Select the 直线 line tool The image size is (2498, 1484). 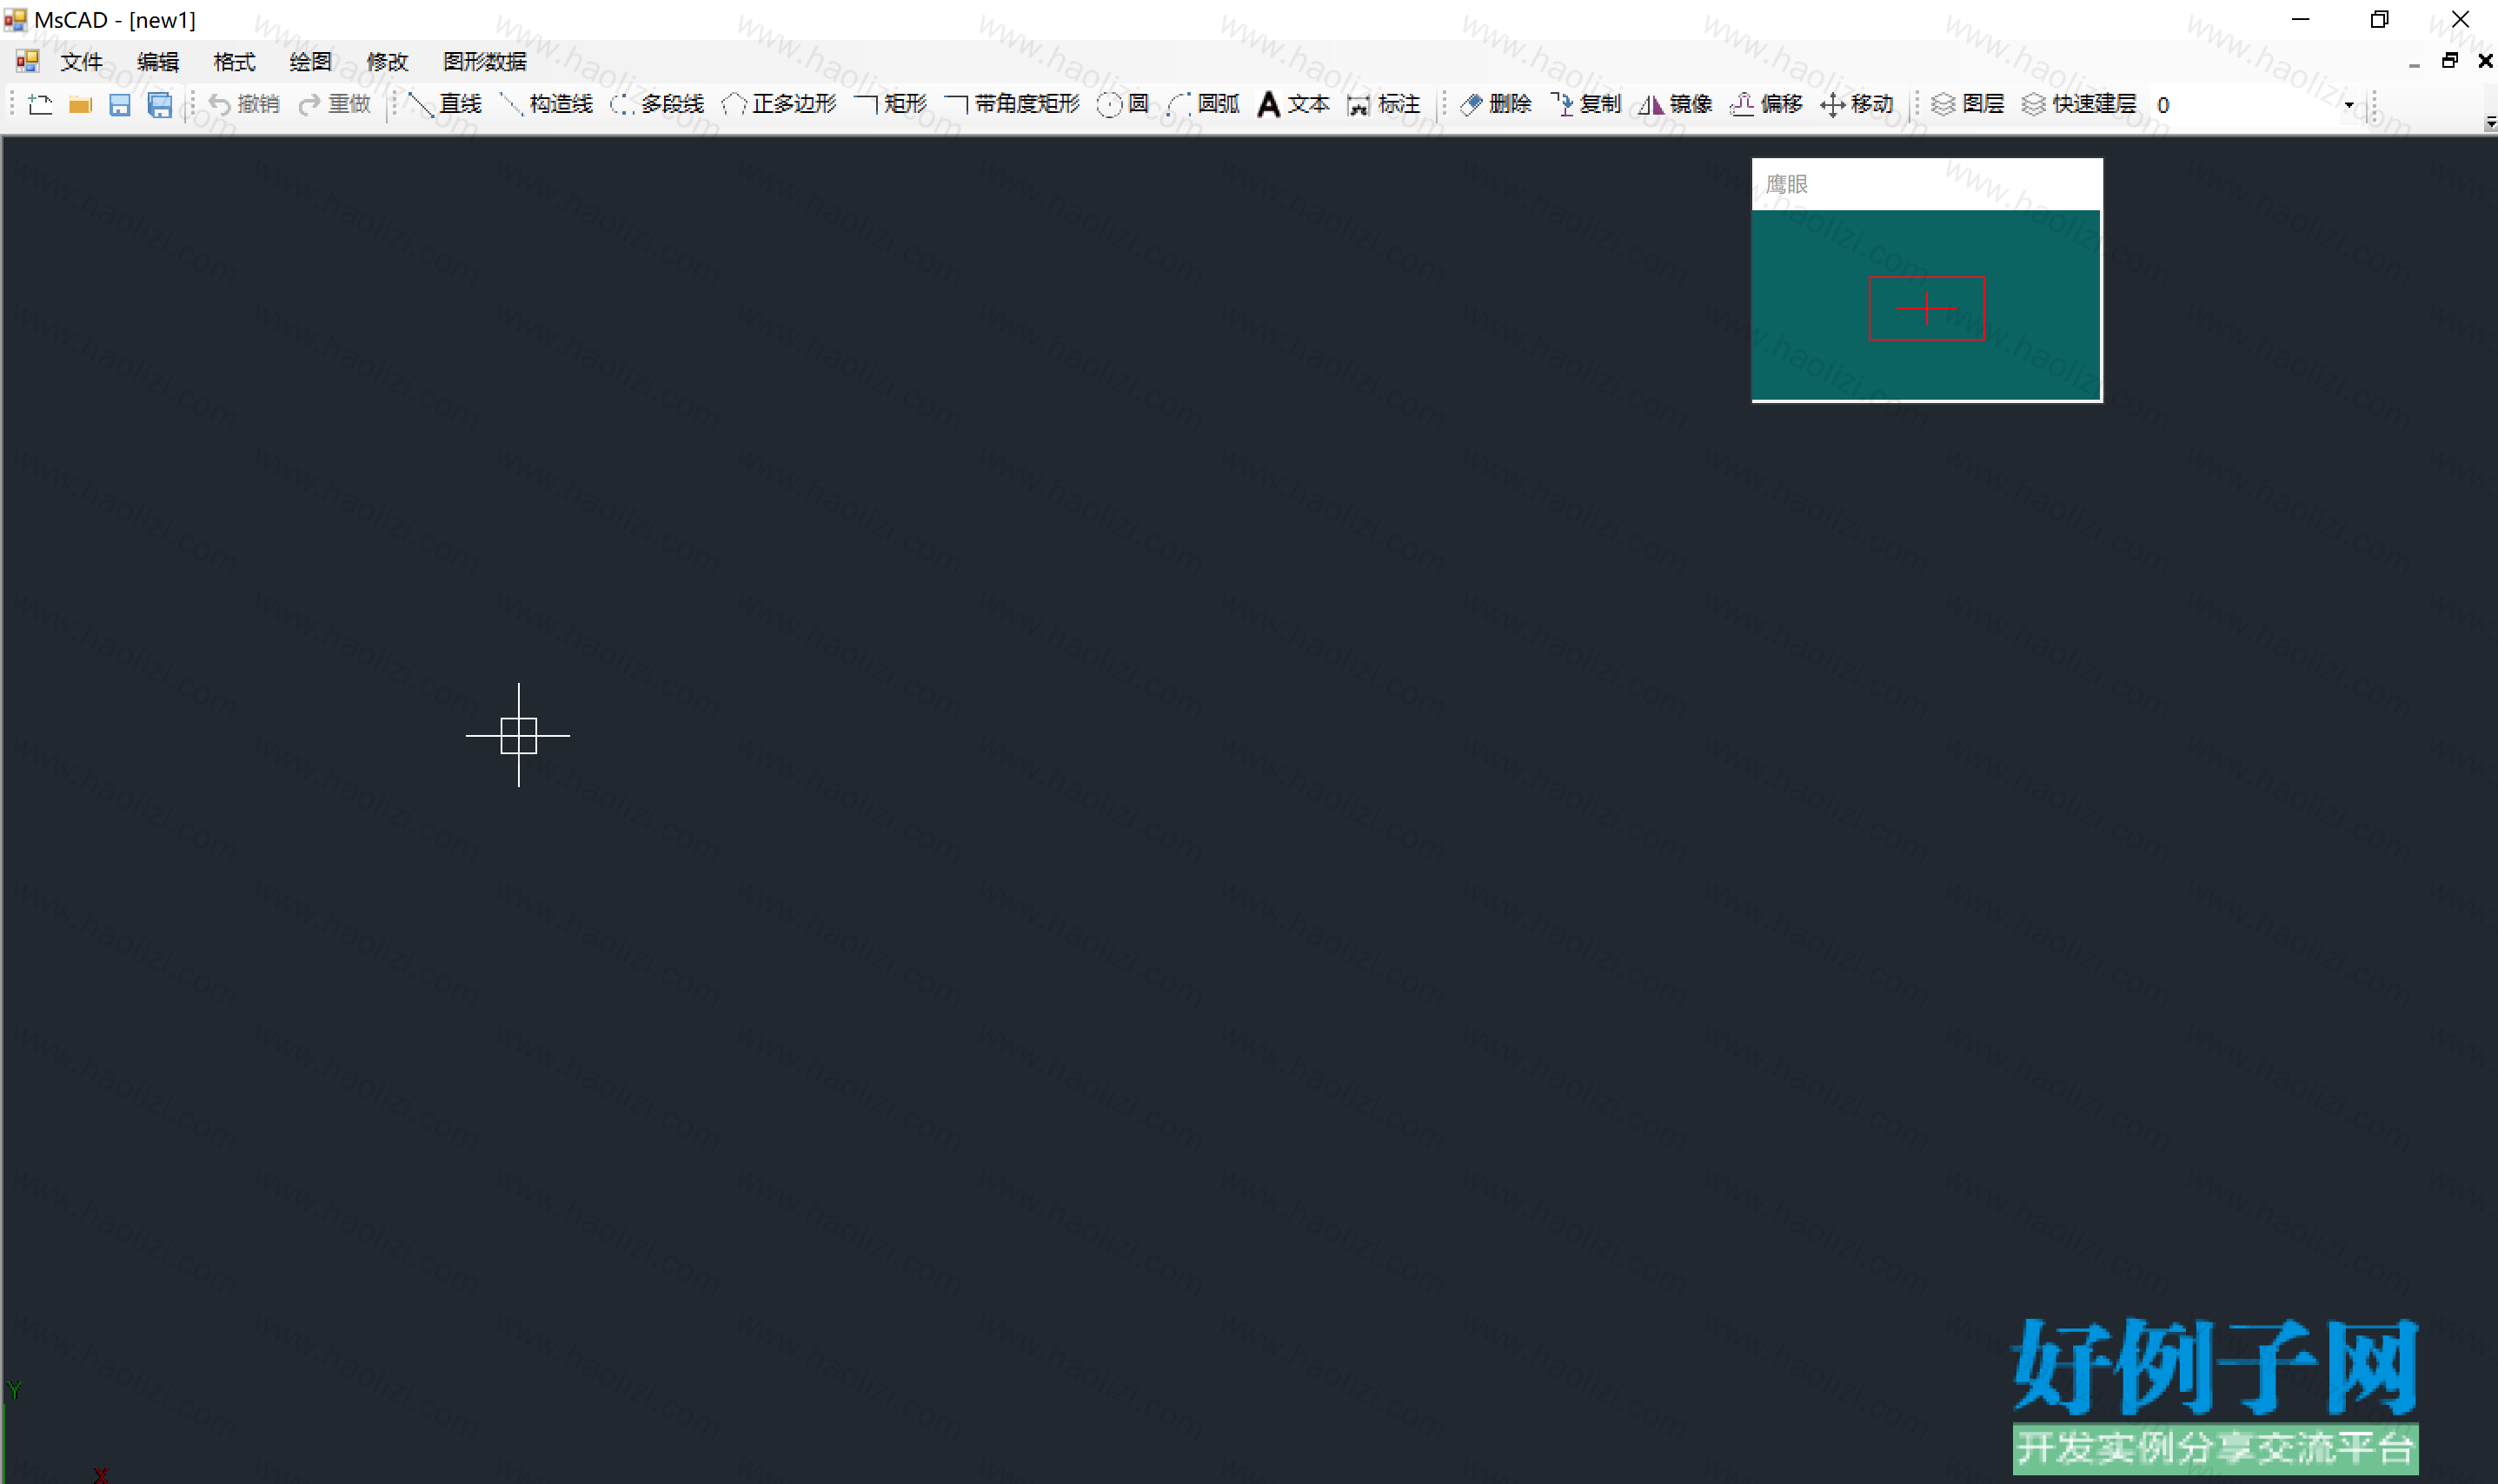pyautogui.click(x=445, y=104)
